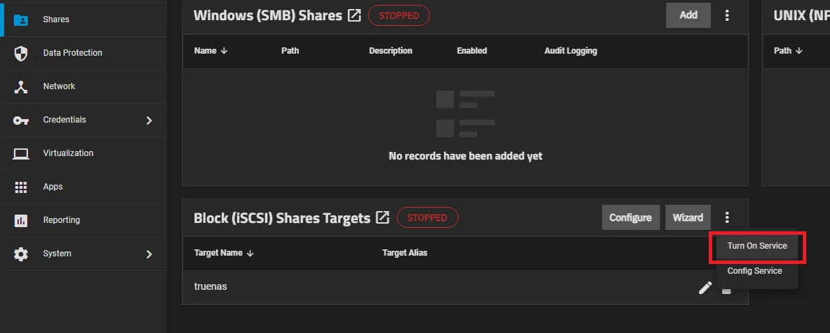The height and width of the screenshot is (333, 830).
Task: Open iSCSI Shares Targets external link icon
Action: click(x=382, y=217)
